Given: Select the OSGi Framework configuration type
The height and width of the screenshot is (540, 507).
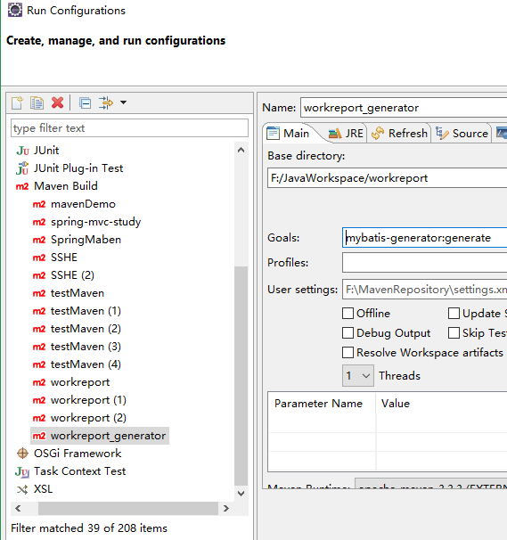Looking at the screenshot, I should pyautogui.click(x=78, y=454).
